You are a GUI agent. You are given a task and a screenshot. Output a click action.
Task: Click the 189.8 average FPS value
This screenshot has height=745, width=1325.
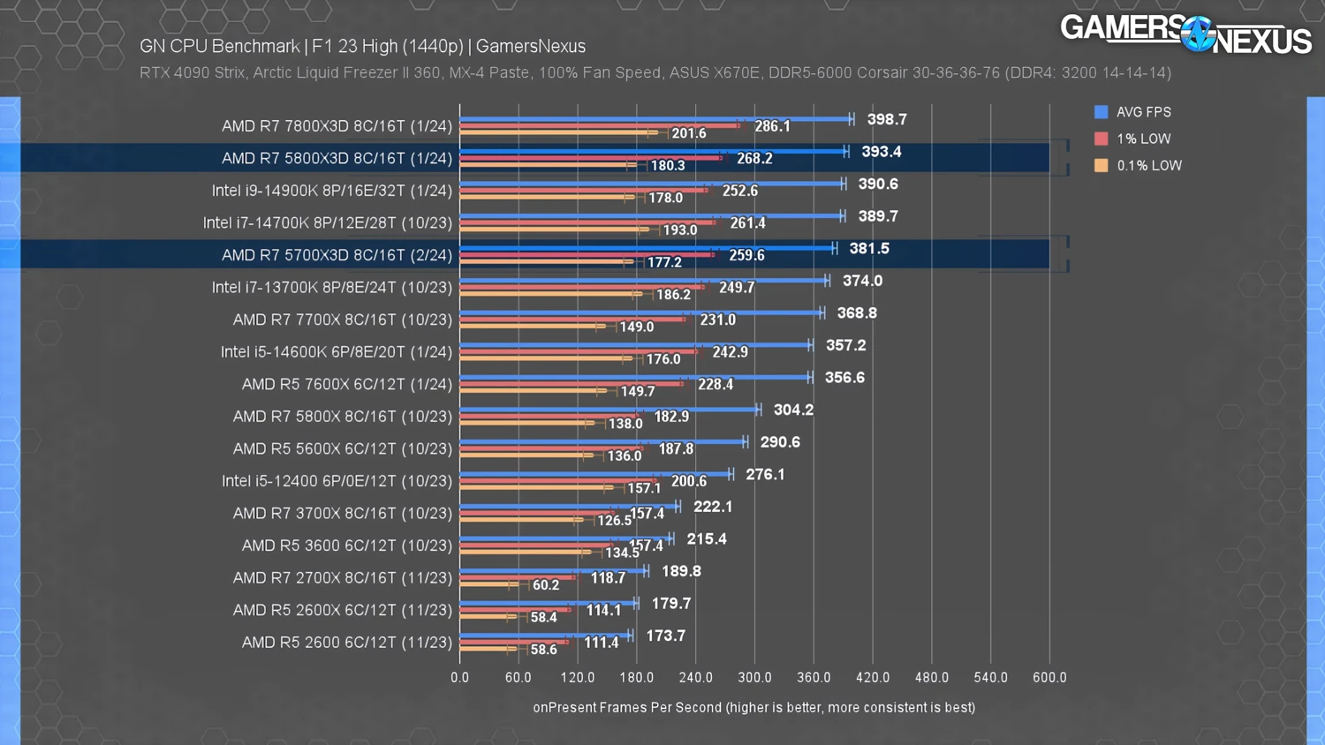[681, 571]
